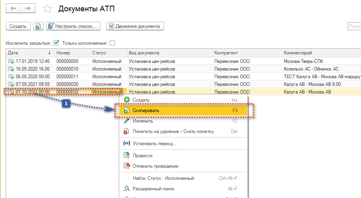The height and width of the screenshot is (198, 361).
Task: Click the search input field
Action: coord(354,27)
